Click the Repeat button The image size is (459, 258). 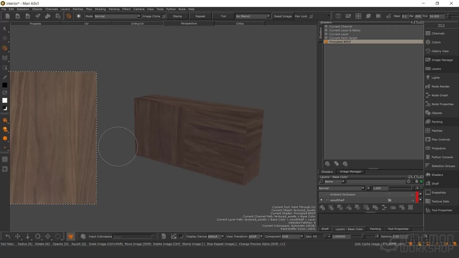[200, 16]
